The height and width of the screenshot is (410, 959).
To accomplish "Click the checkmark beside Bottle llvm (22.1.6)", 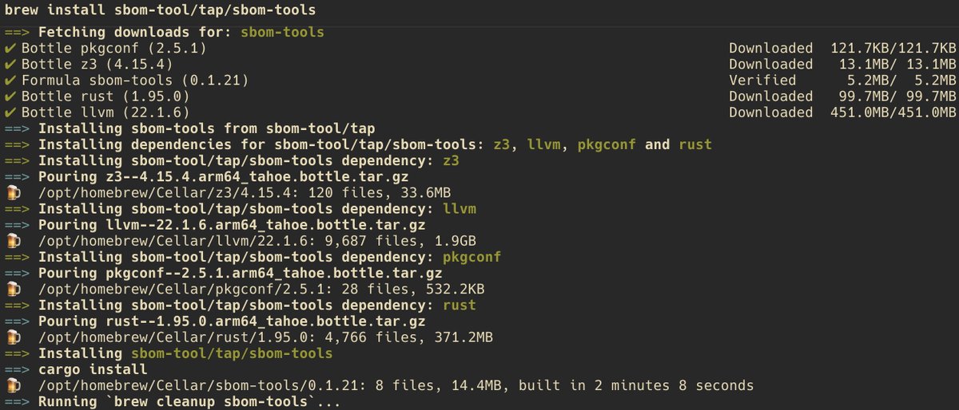I will [10, 112].
